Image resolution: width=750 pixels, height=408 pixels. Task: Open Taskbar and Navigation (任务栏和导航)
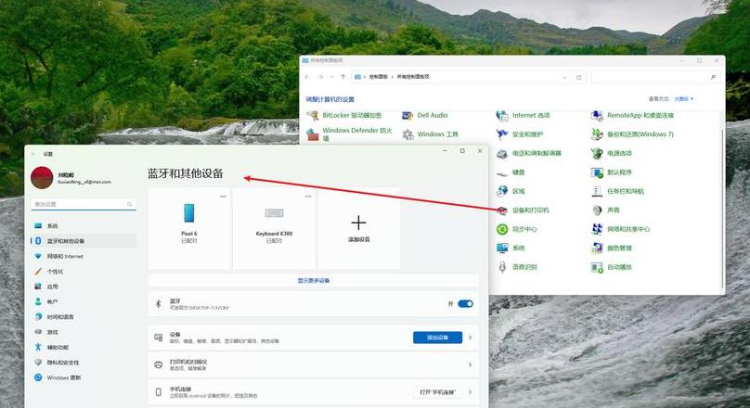coord(617,191)
